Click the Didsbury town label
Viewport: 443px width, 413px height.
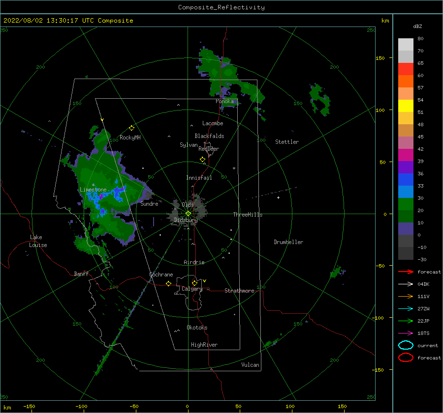(186, 220)
